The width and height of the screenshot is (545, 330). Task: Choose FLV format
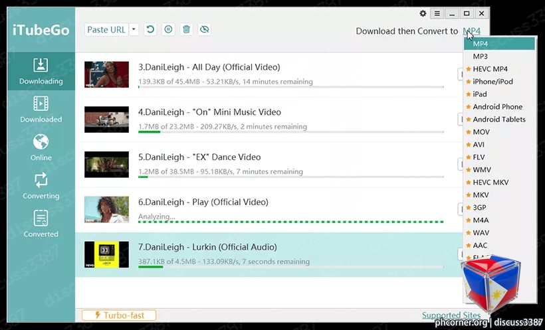point(499,157)
